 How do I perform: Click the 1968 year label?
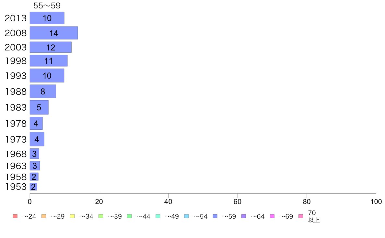coord(16,154)
